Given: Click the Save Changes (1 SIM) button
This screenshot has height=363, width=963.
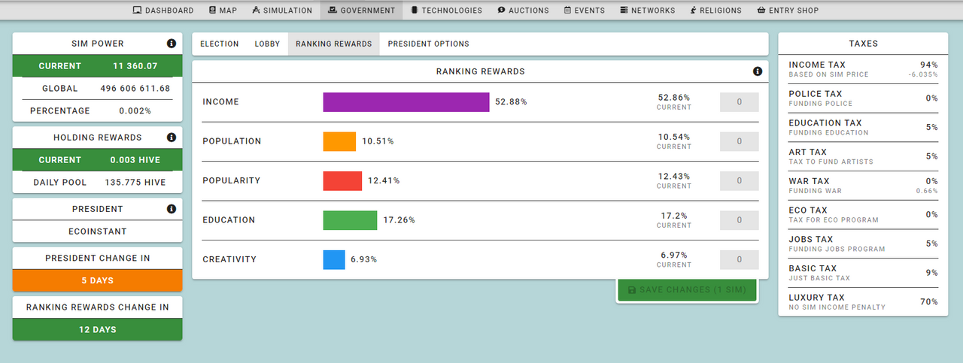Looking at the screenshot, I should tap(687, 290).
